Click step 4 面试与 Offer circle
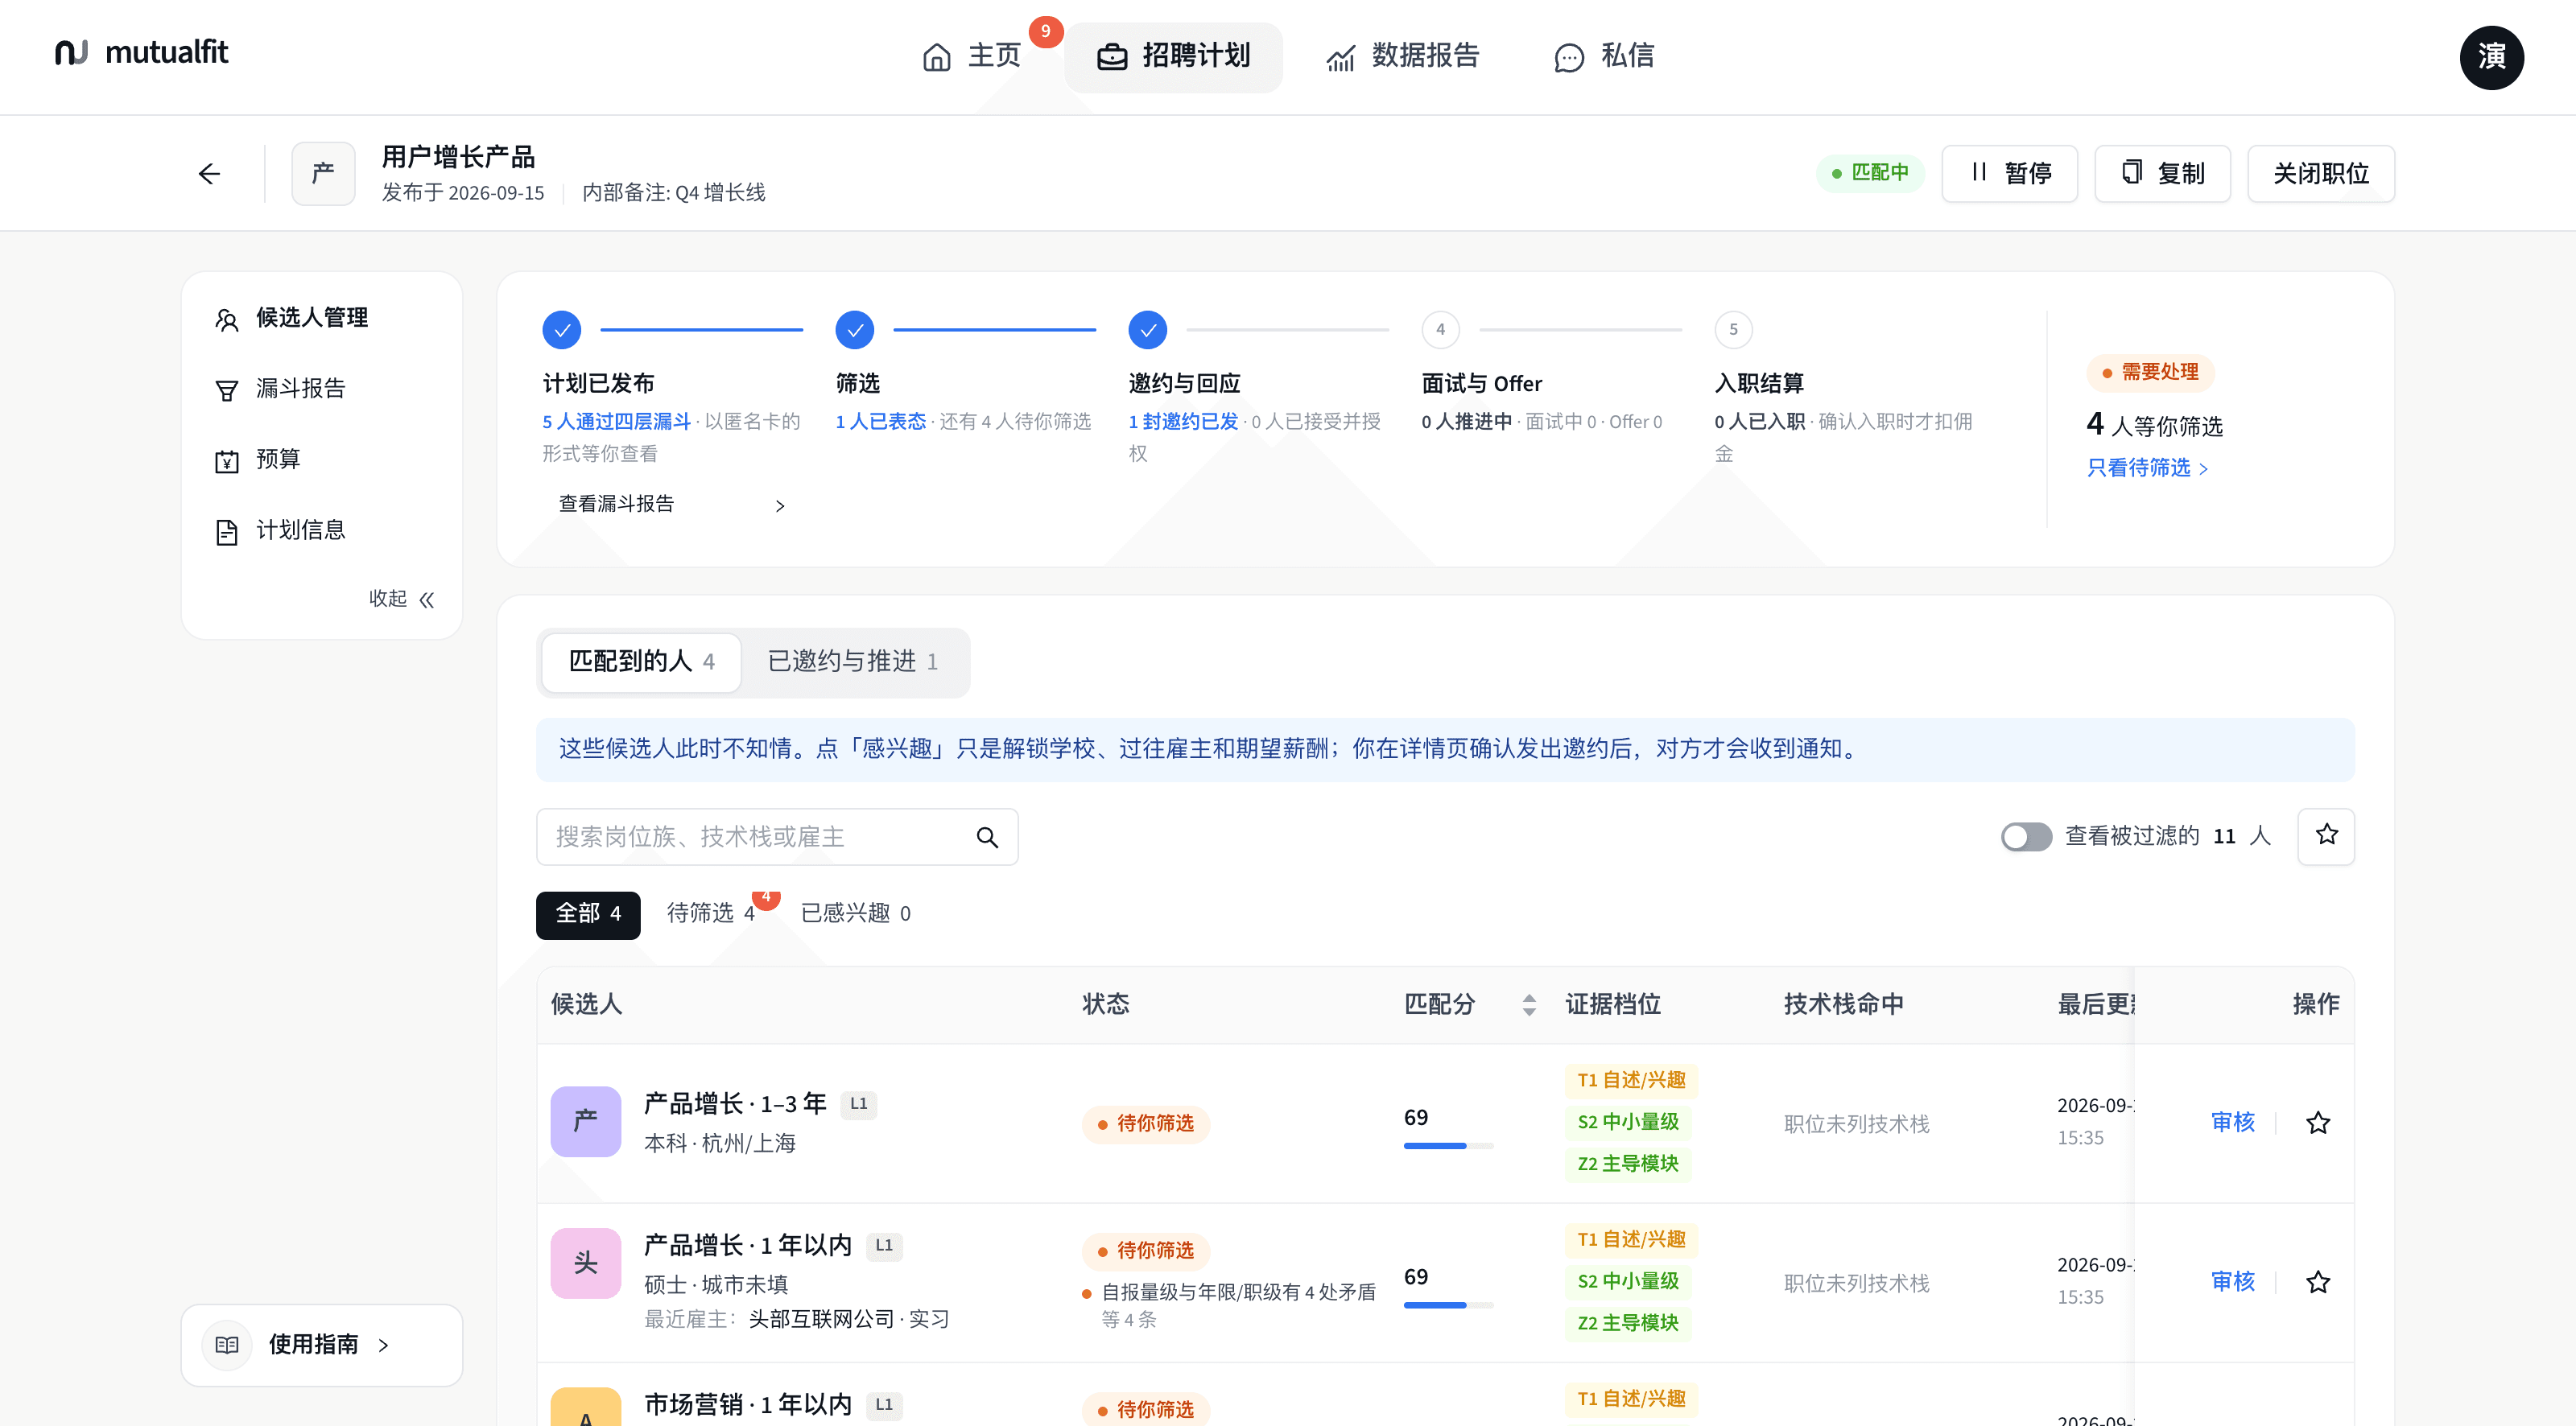Image resolution: width=2576 pixels, height=1426 pixels. click(x=1440, y=330)
